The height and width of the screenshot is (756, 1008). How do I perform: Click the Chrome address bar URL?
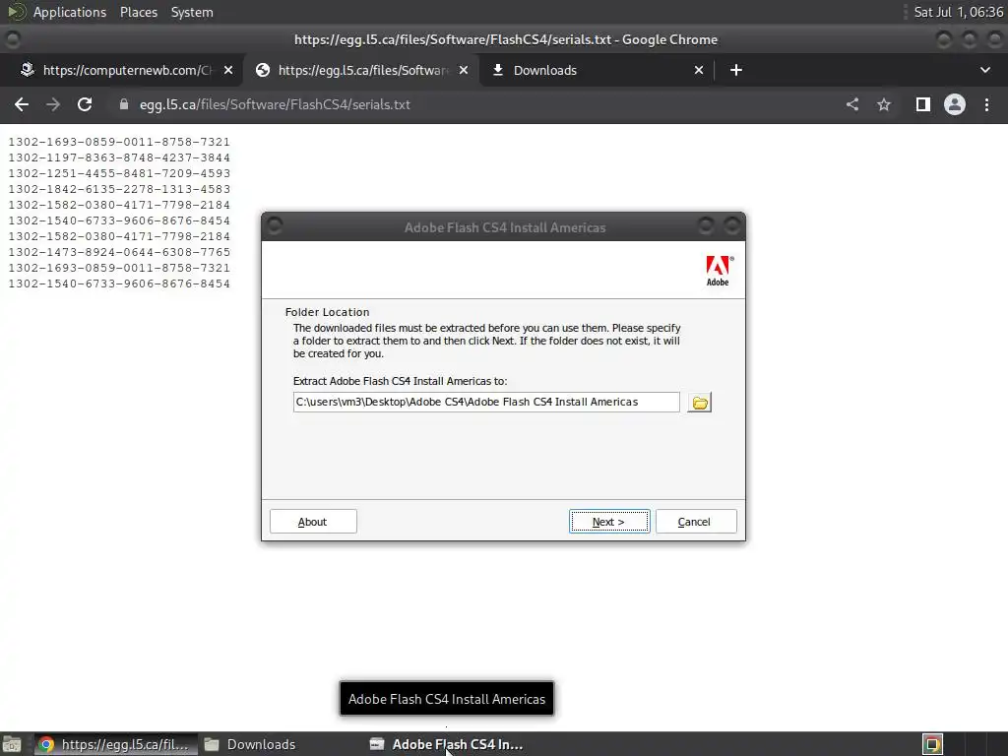point(276,104)
